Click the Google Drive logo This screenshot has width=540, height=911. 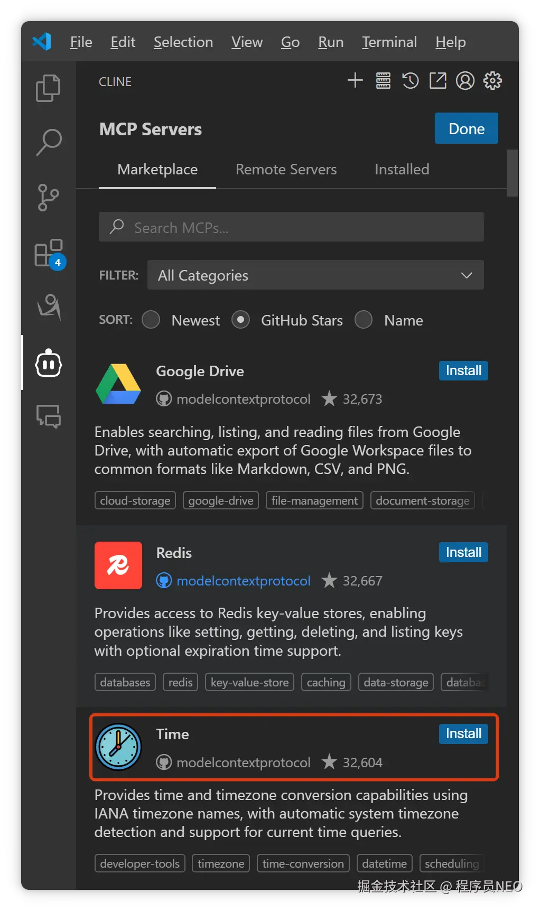pos(118,384)
